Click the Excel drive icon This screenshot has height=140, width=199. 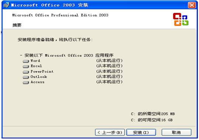(26, 67)
